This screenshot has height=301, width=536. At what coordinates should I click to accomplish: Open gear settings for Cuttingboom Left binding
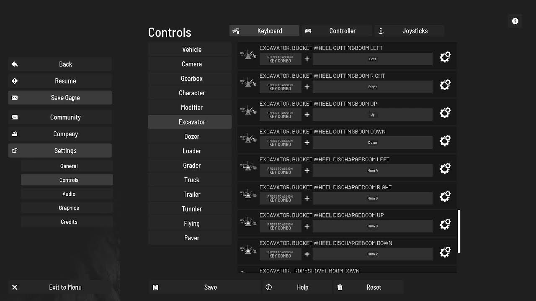tap(445, 57)
